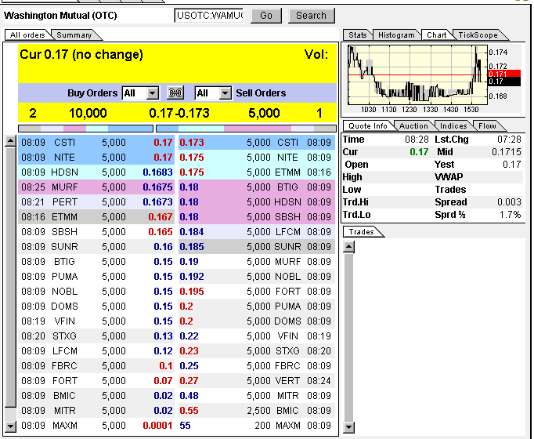Image resolution: width=534 pixels, height=439 pixels.
Task: Select the MAXM sell order at 55
Action: coord(257,426)
